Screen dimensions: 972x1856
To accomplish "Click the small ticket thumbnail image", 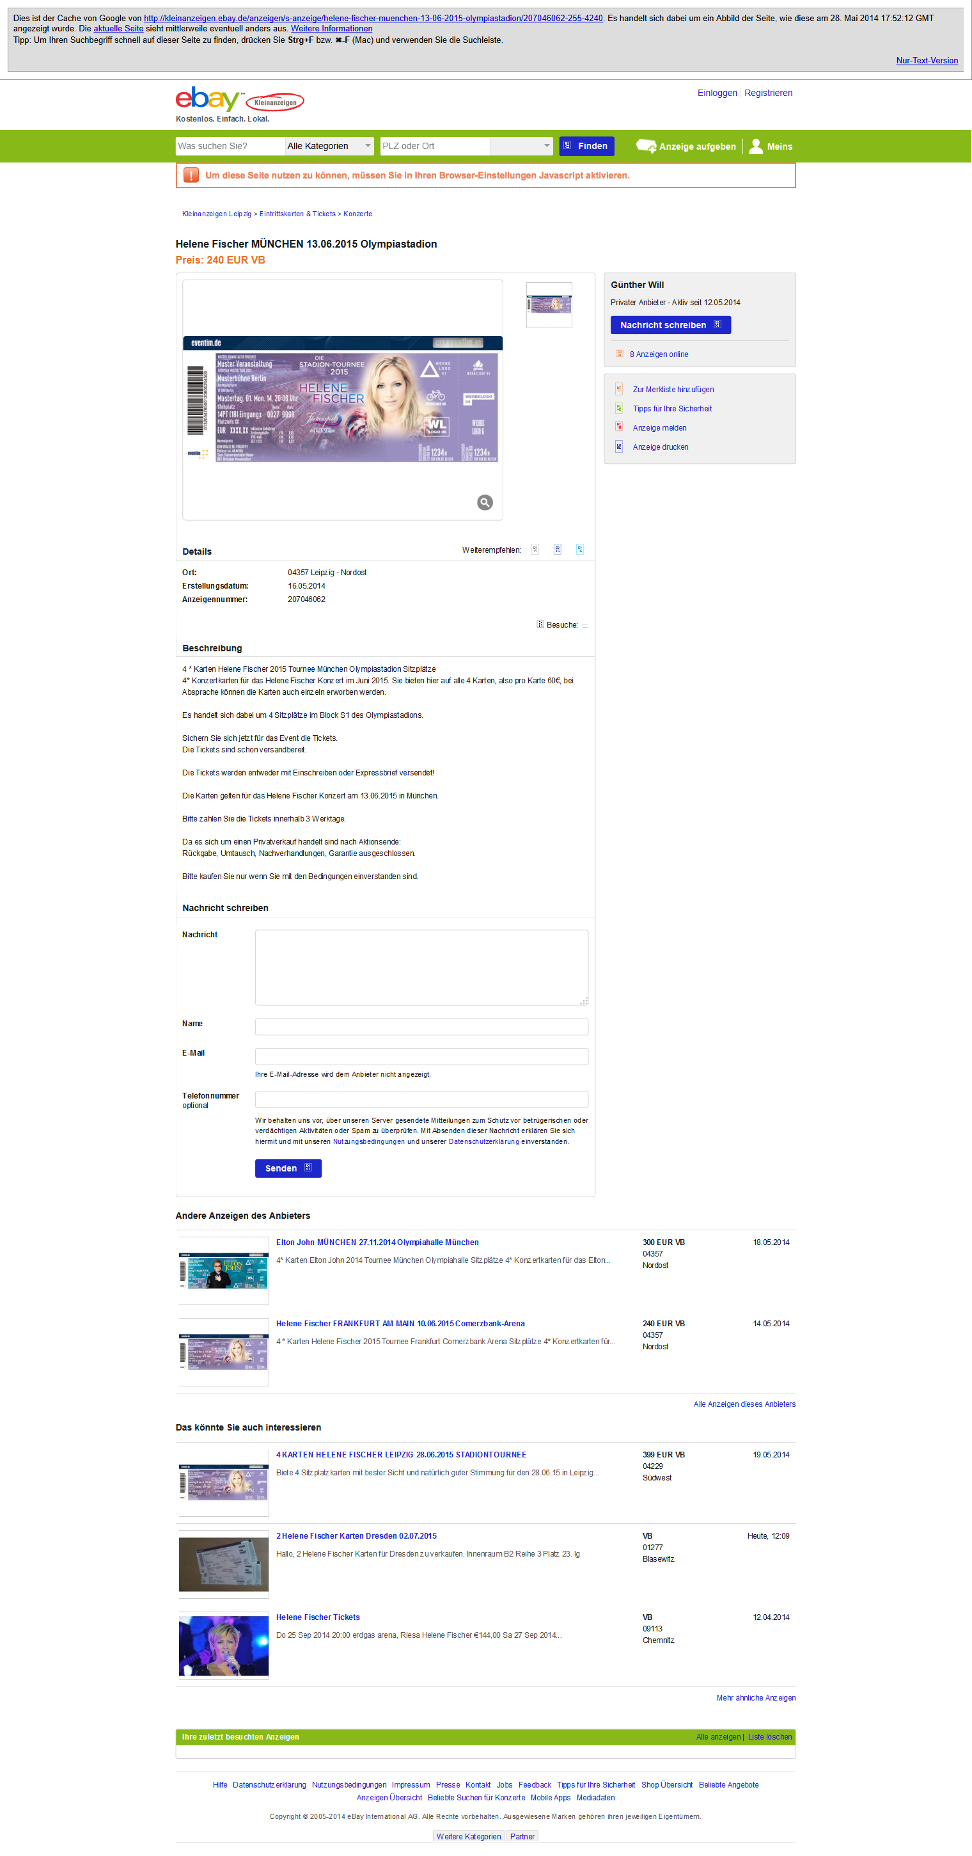I will tap(549, 305).
